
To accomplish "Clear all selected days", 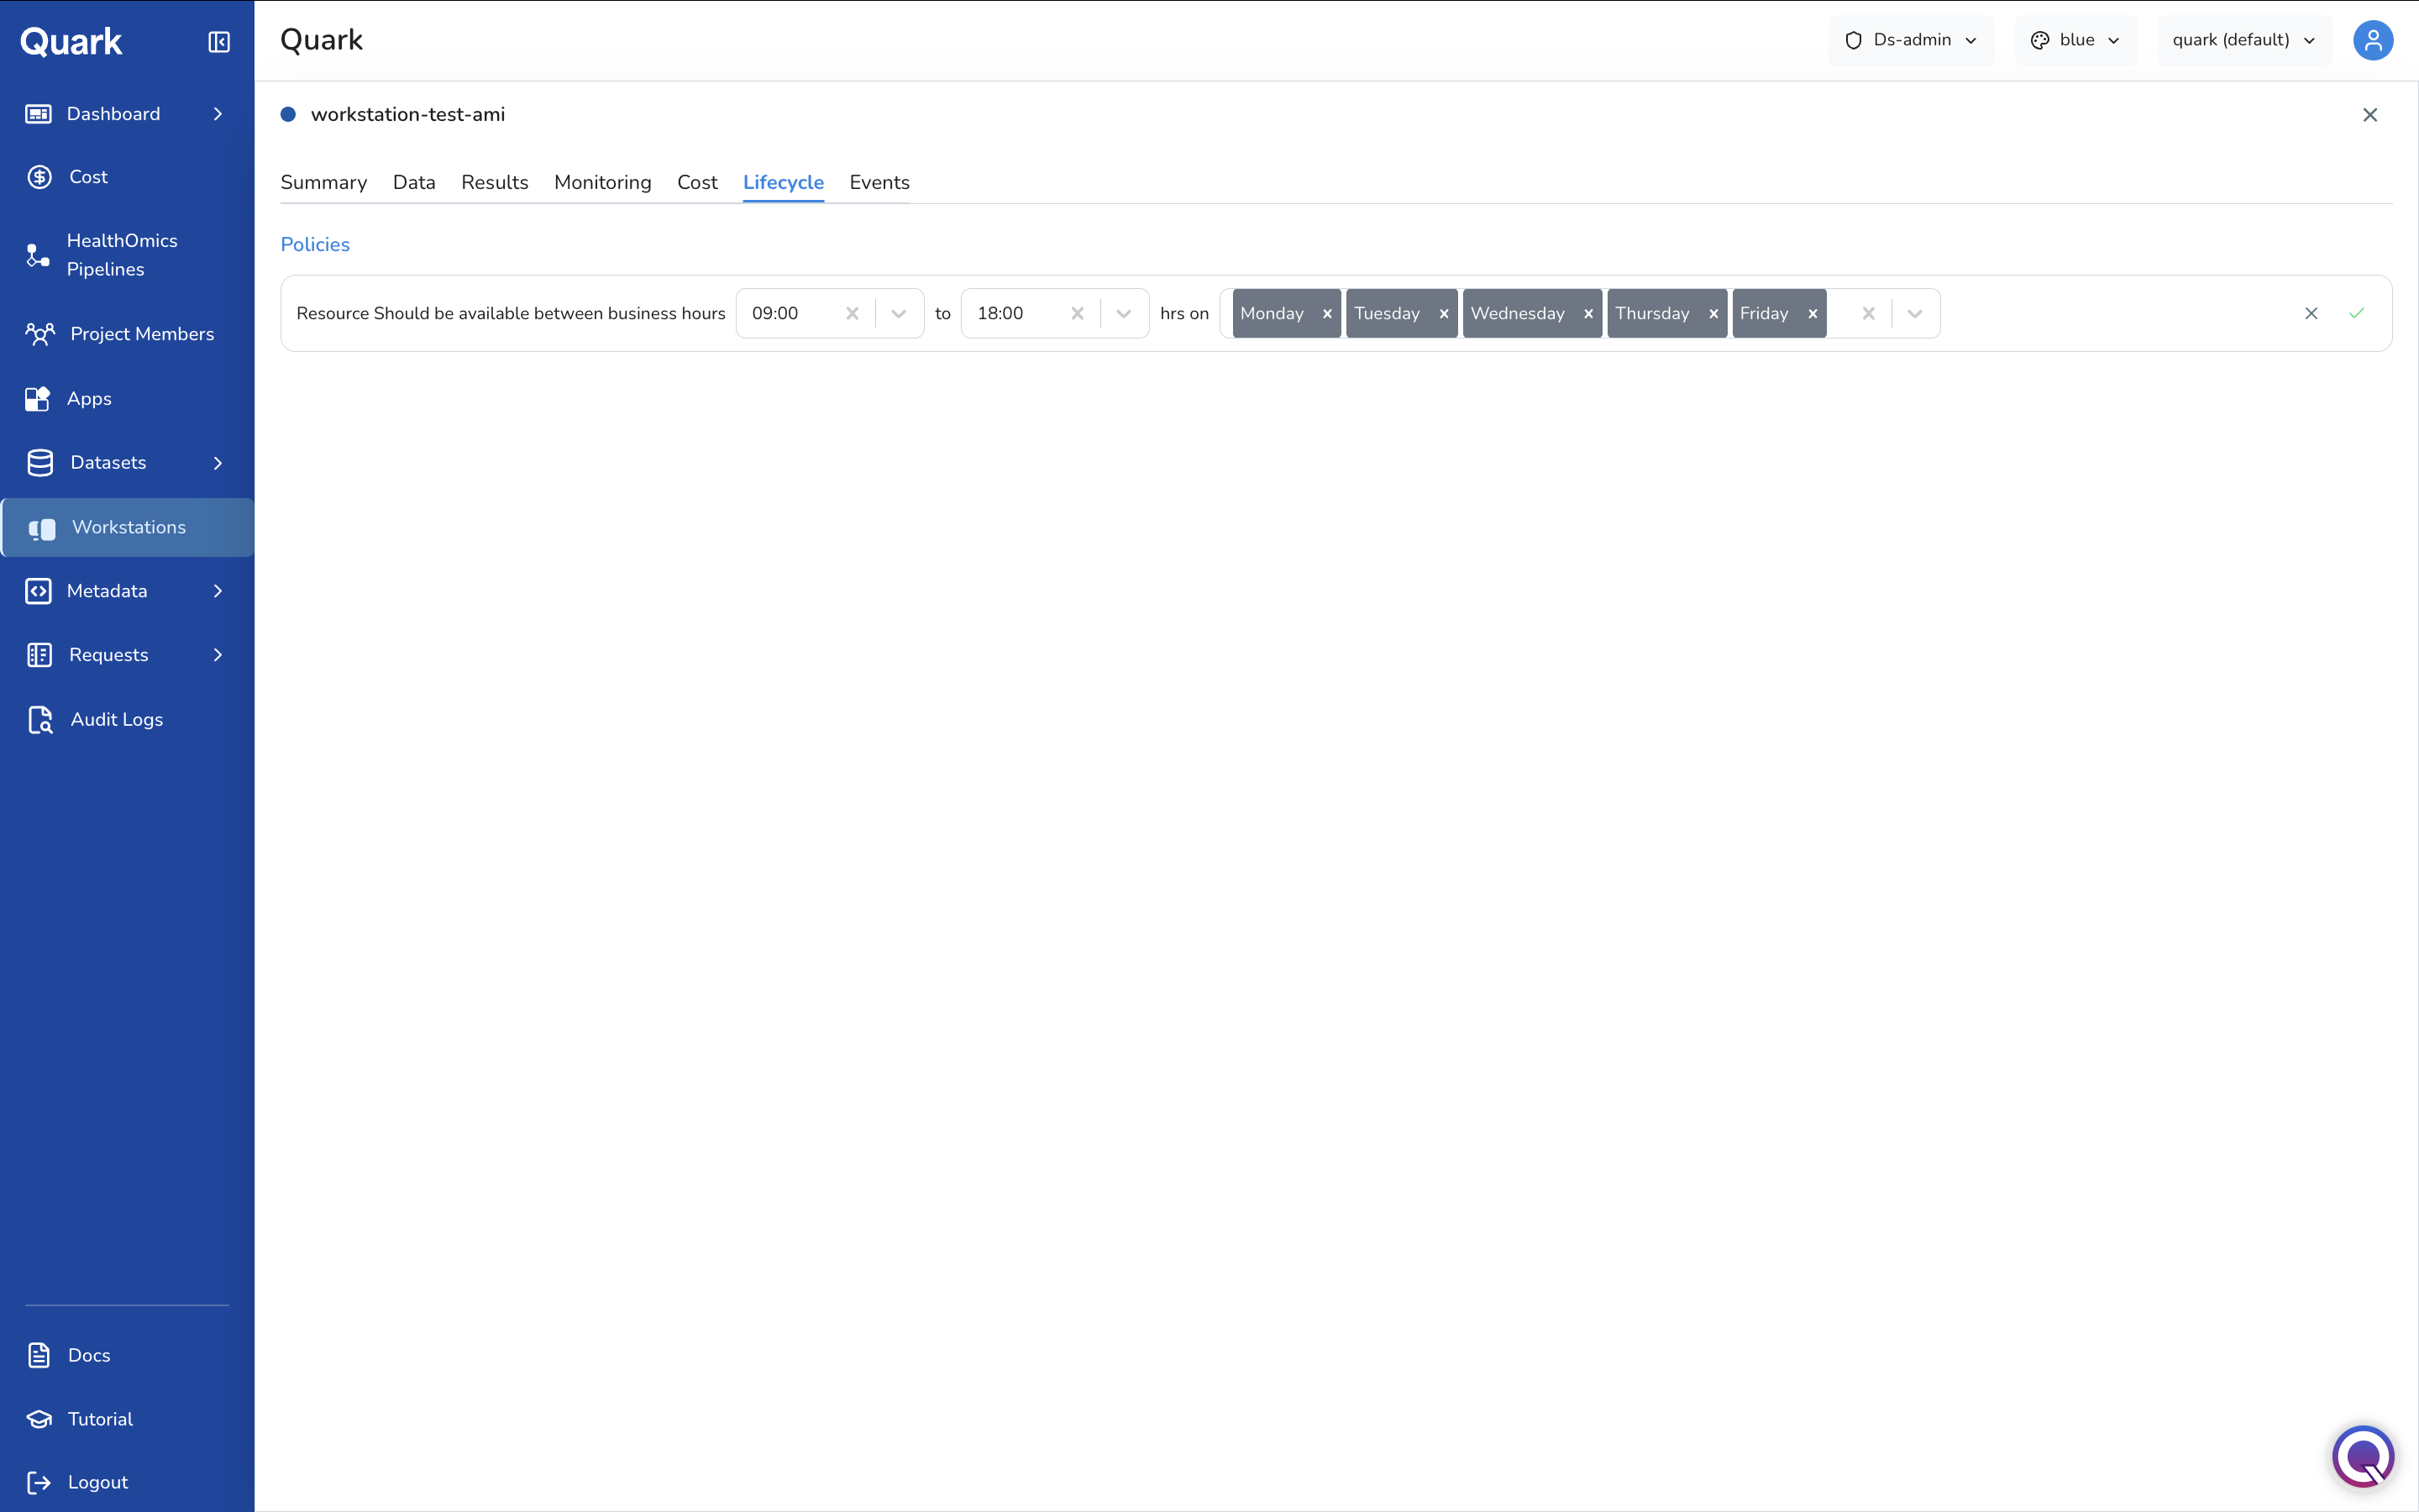I will click(1868, 313).
